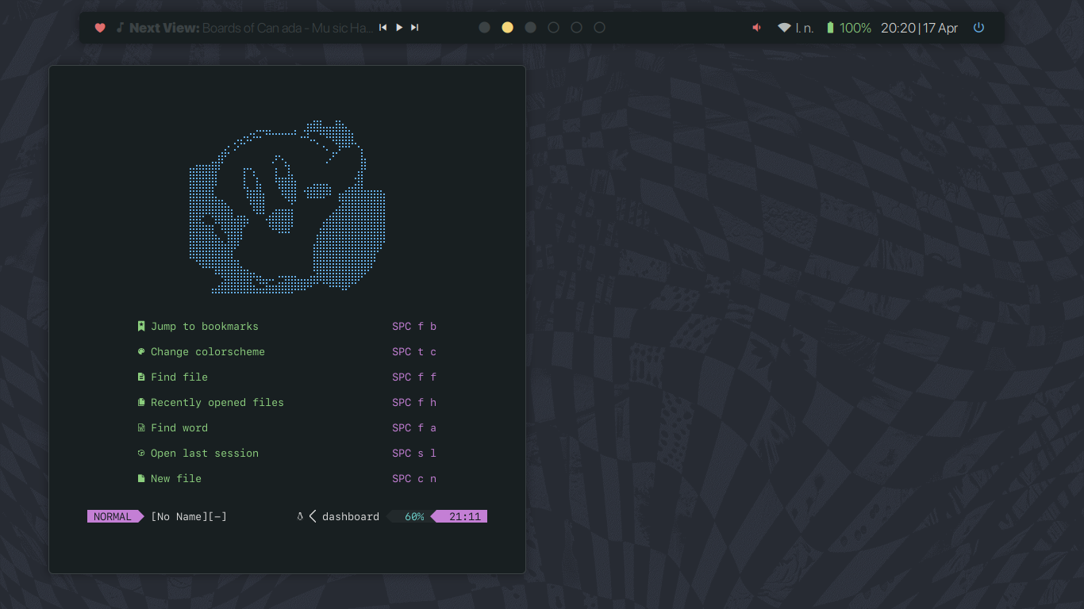Click the icon beside Recently opened files
This screenshot has height=609, width=1084.
[141, 402]
